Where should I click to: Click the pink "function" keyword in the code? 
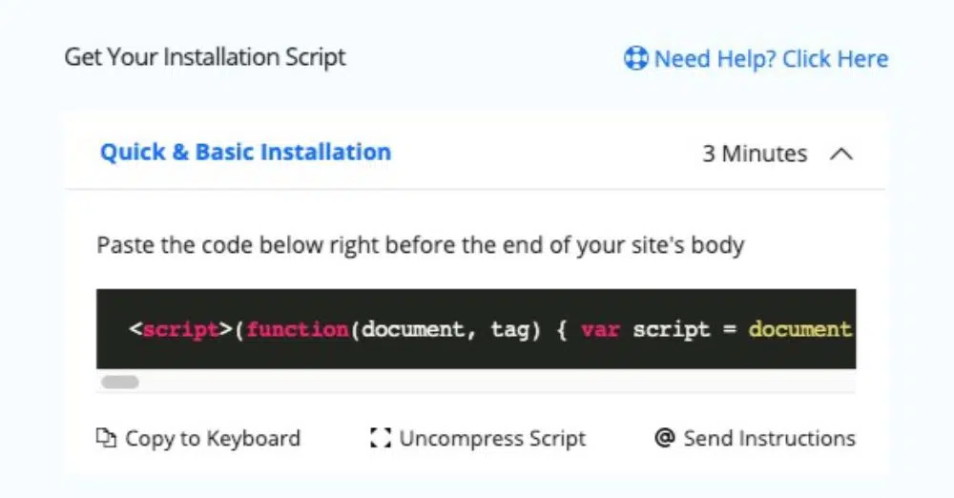297,330
